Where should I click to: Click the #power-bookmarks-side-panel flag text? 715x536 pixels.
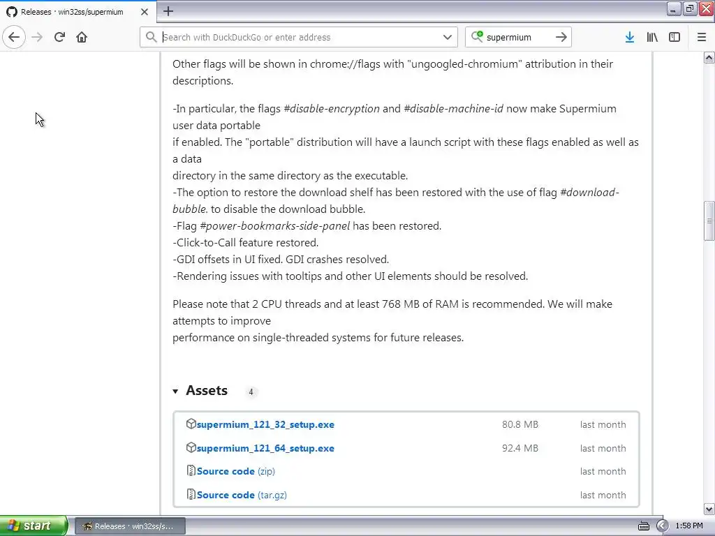point(275,225)
